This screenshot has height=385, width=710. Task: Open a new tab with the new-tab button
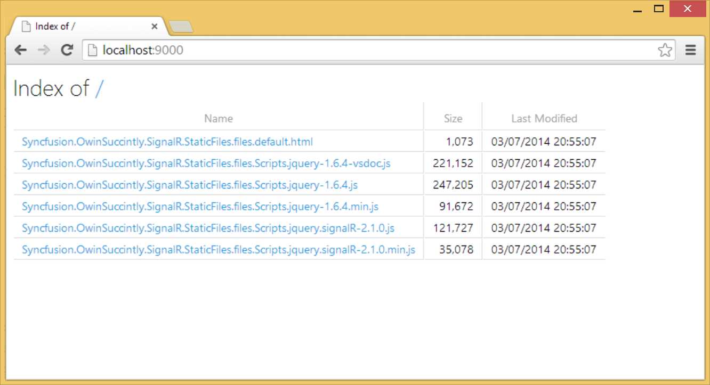pyautogui.click(x=180, y=26)
